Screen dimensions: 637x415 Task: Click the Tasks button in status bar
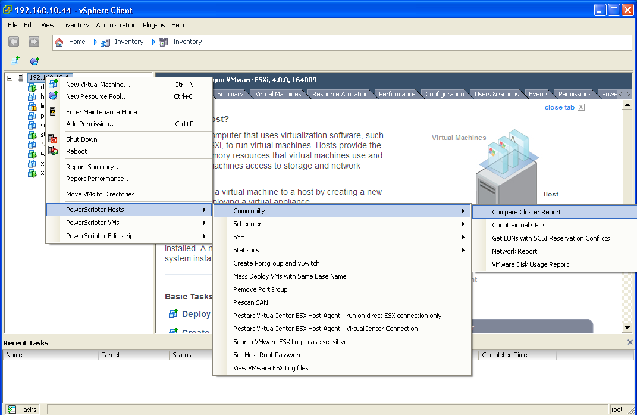pos(23,409)
